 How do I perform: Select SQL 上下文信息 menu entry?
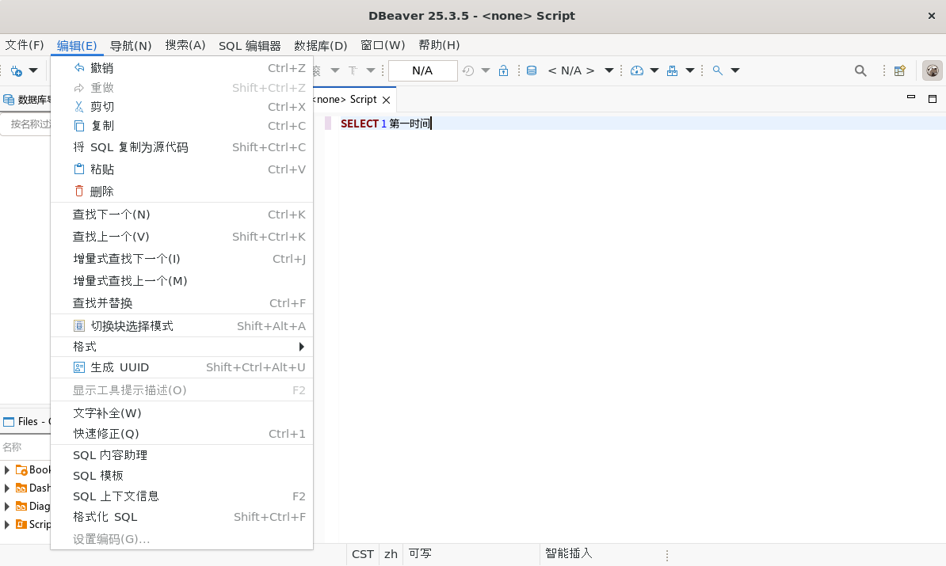[181, 496]
